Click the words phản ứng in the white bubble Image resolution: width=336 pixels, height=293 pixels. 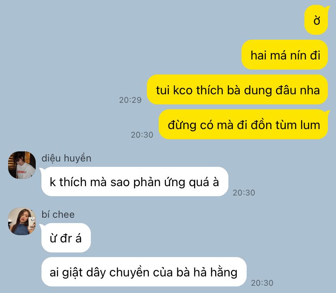coord(159,183)
